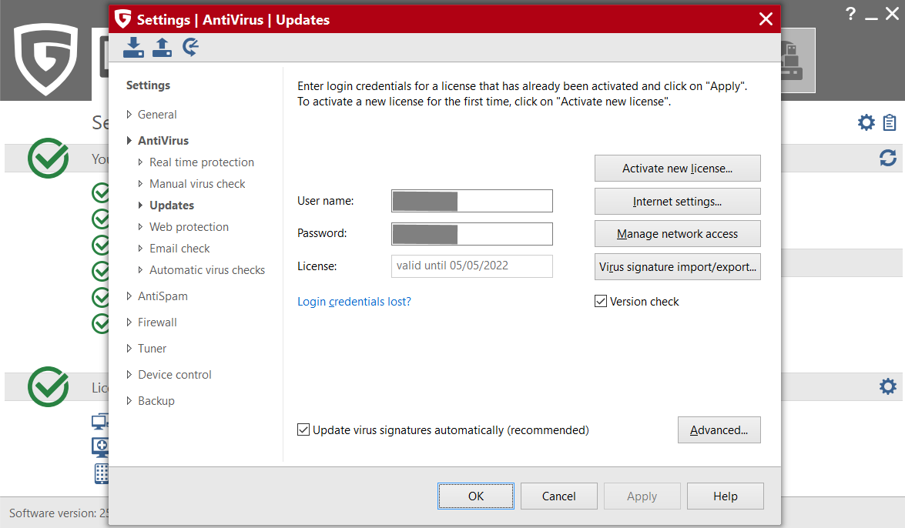The height and width of the screenshot is (528, 905).
Task: Select General in settings tree
Action: (x=157, y=114)
